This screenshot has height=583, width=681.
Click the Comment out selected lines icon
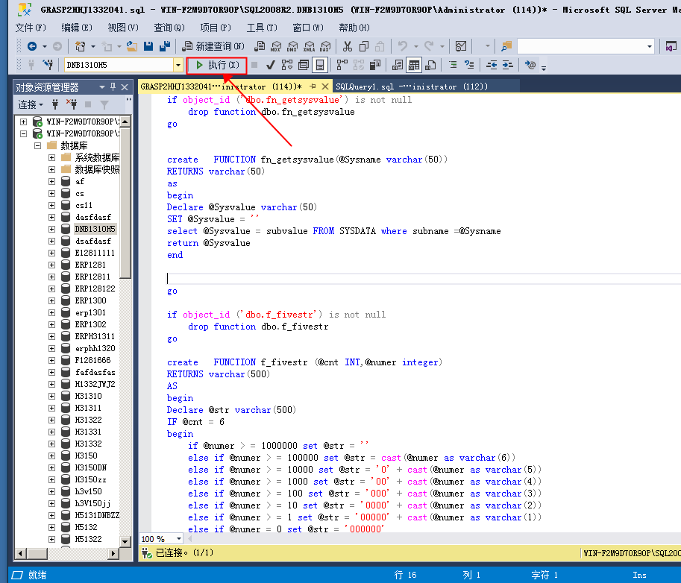point(452,65)
